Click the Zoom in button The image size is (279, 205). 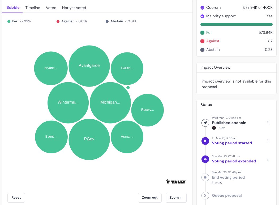point(176,198)
